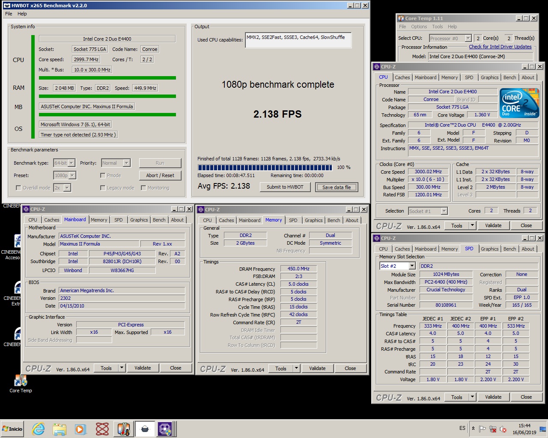548x438 pixels.
Task: Launch Internet Explorer from the taskbar
Action: point(39,429)
